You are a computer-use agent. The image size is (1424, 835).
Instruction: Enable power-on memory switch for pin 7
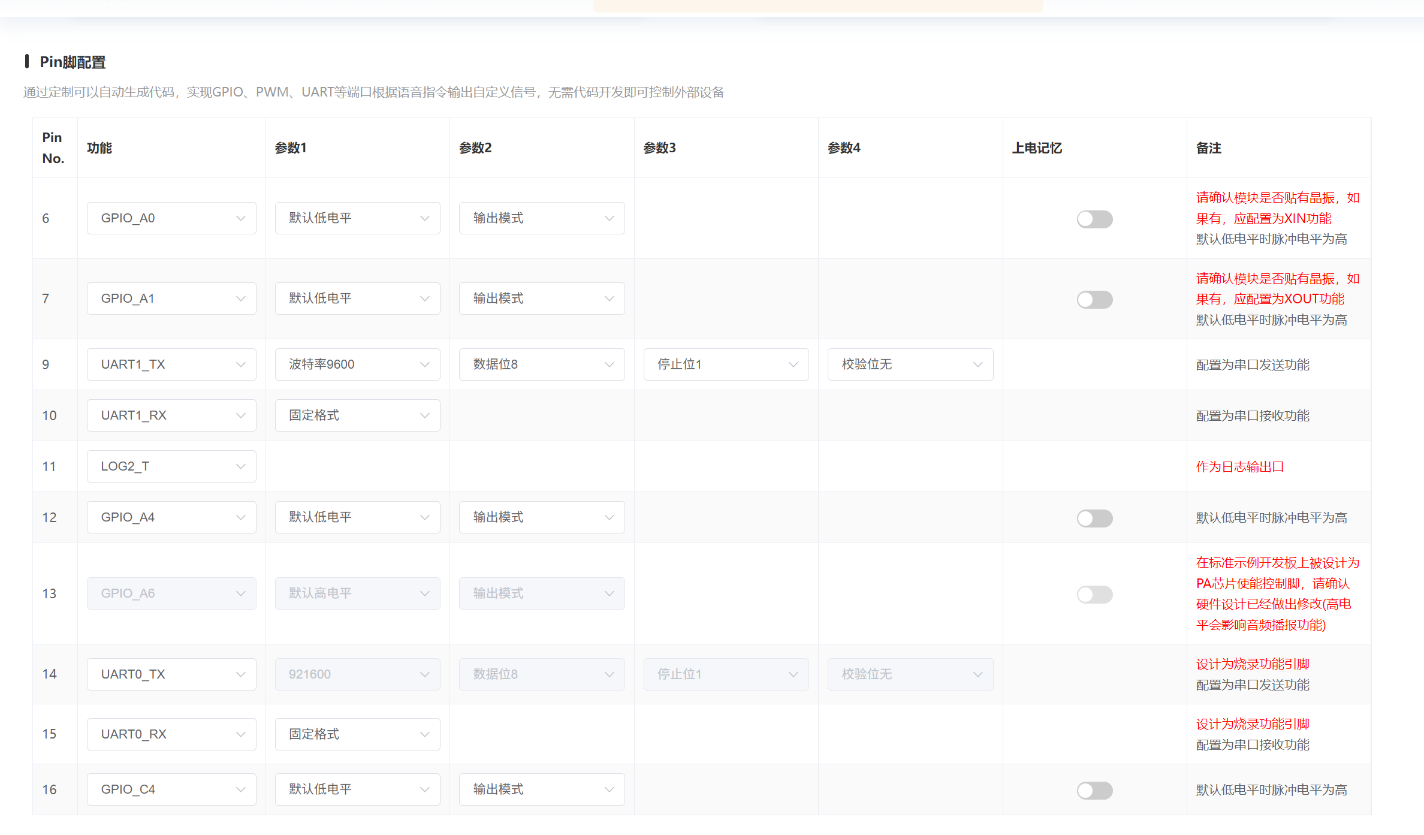(1094, 300)
